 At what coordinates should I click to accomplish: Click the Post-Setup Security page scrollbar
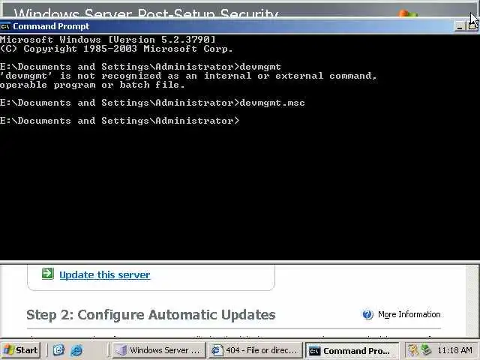(472, 301)
